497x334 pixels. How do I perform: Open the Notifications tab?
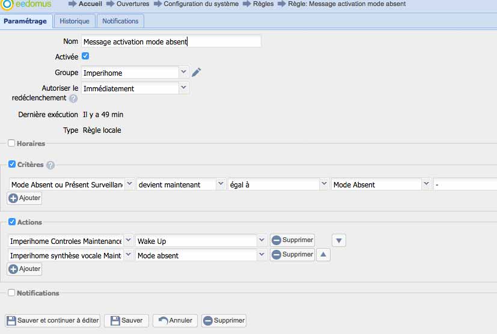120,21
